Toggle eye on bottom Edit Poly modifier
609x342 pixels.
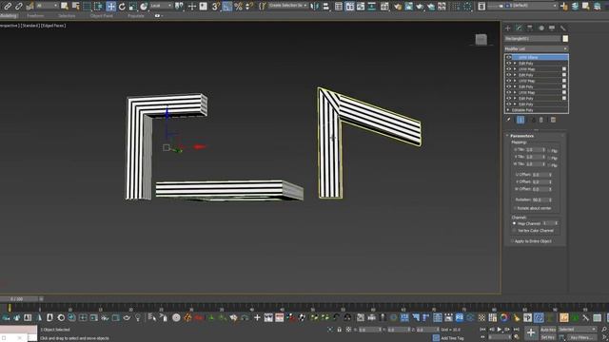pyautogui.click(x=508, y=104)
